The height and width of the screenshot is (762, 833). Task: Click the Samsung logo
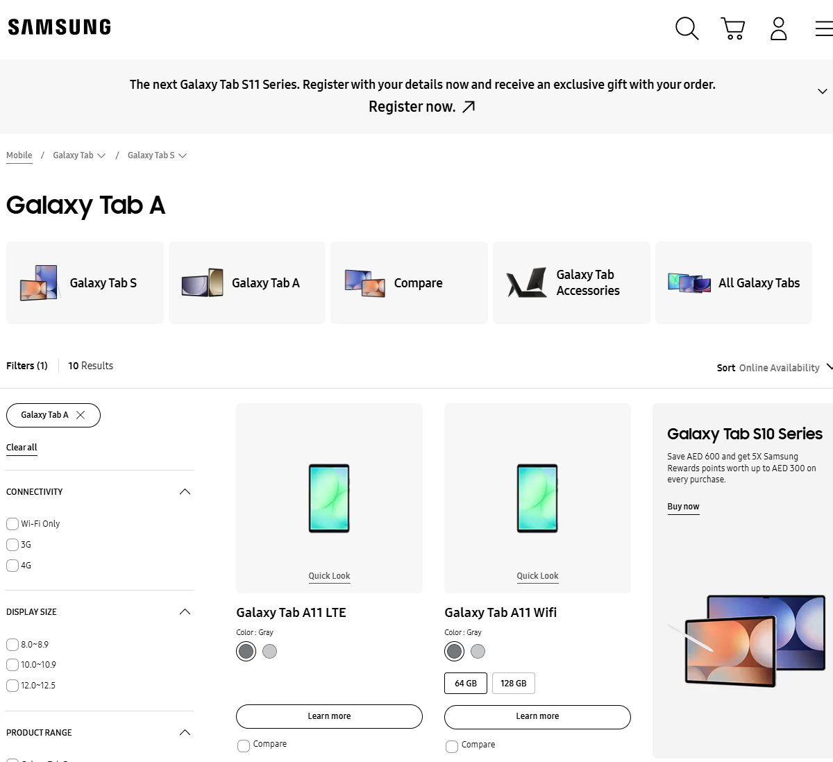[60, 27]
